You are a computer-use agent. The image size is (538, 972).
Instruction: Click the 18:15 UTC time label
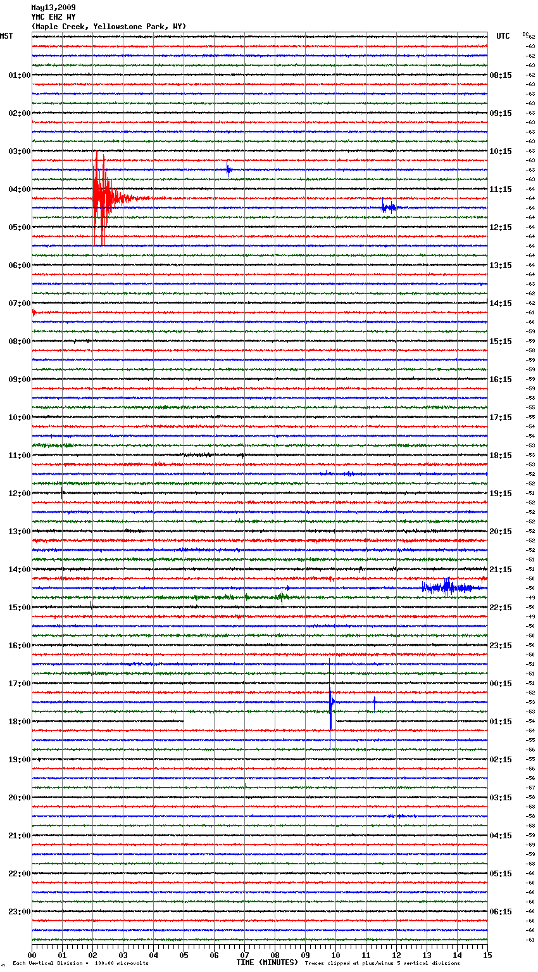[x=501, y=456]
